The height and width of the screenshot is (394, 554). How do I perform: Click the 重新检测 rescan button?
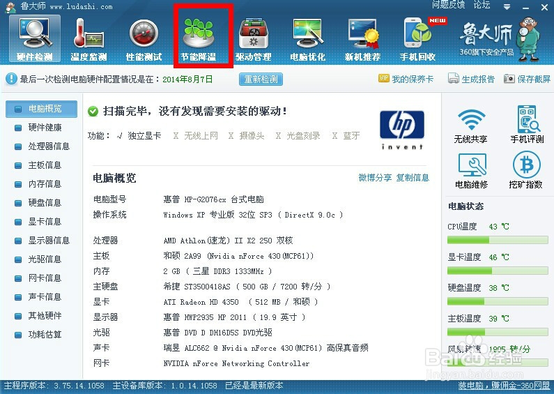pos(261,79)
